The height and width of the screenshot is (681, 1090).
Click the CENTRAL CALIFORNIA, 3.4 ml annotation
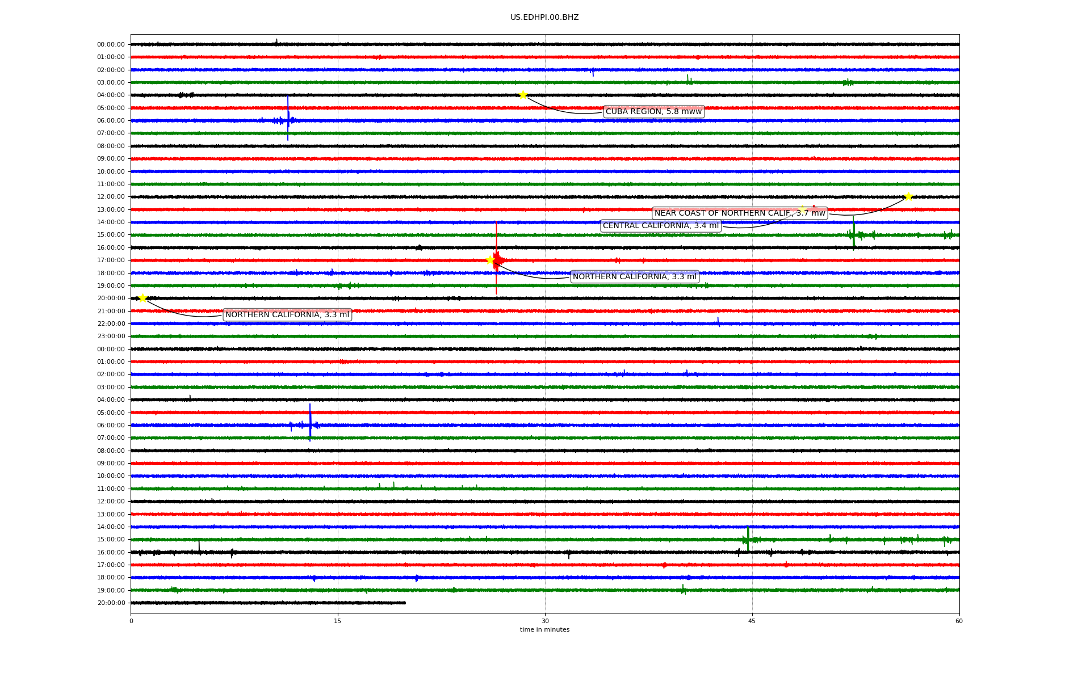tap(660, 226)
